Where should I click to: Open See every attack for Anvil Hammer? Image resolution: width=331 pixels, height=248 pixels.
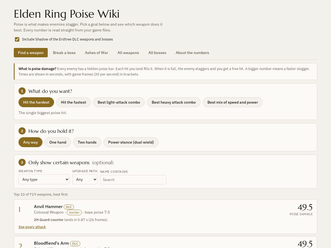[32, 227]
